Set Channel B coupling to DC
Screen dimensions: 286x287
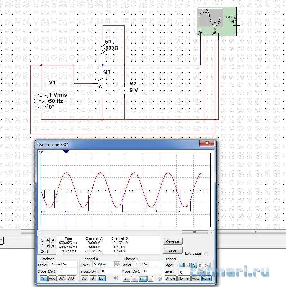pyautogui.click(x=142, y=279)
